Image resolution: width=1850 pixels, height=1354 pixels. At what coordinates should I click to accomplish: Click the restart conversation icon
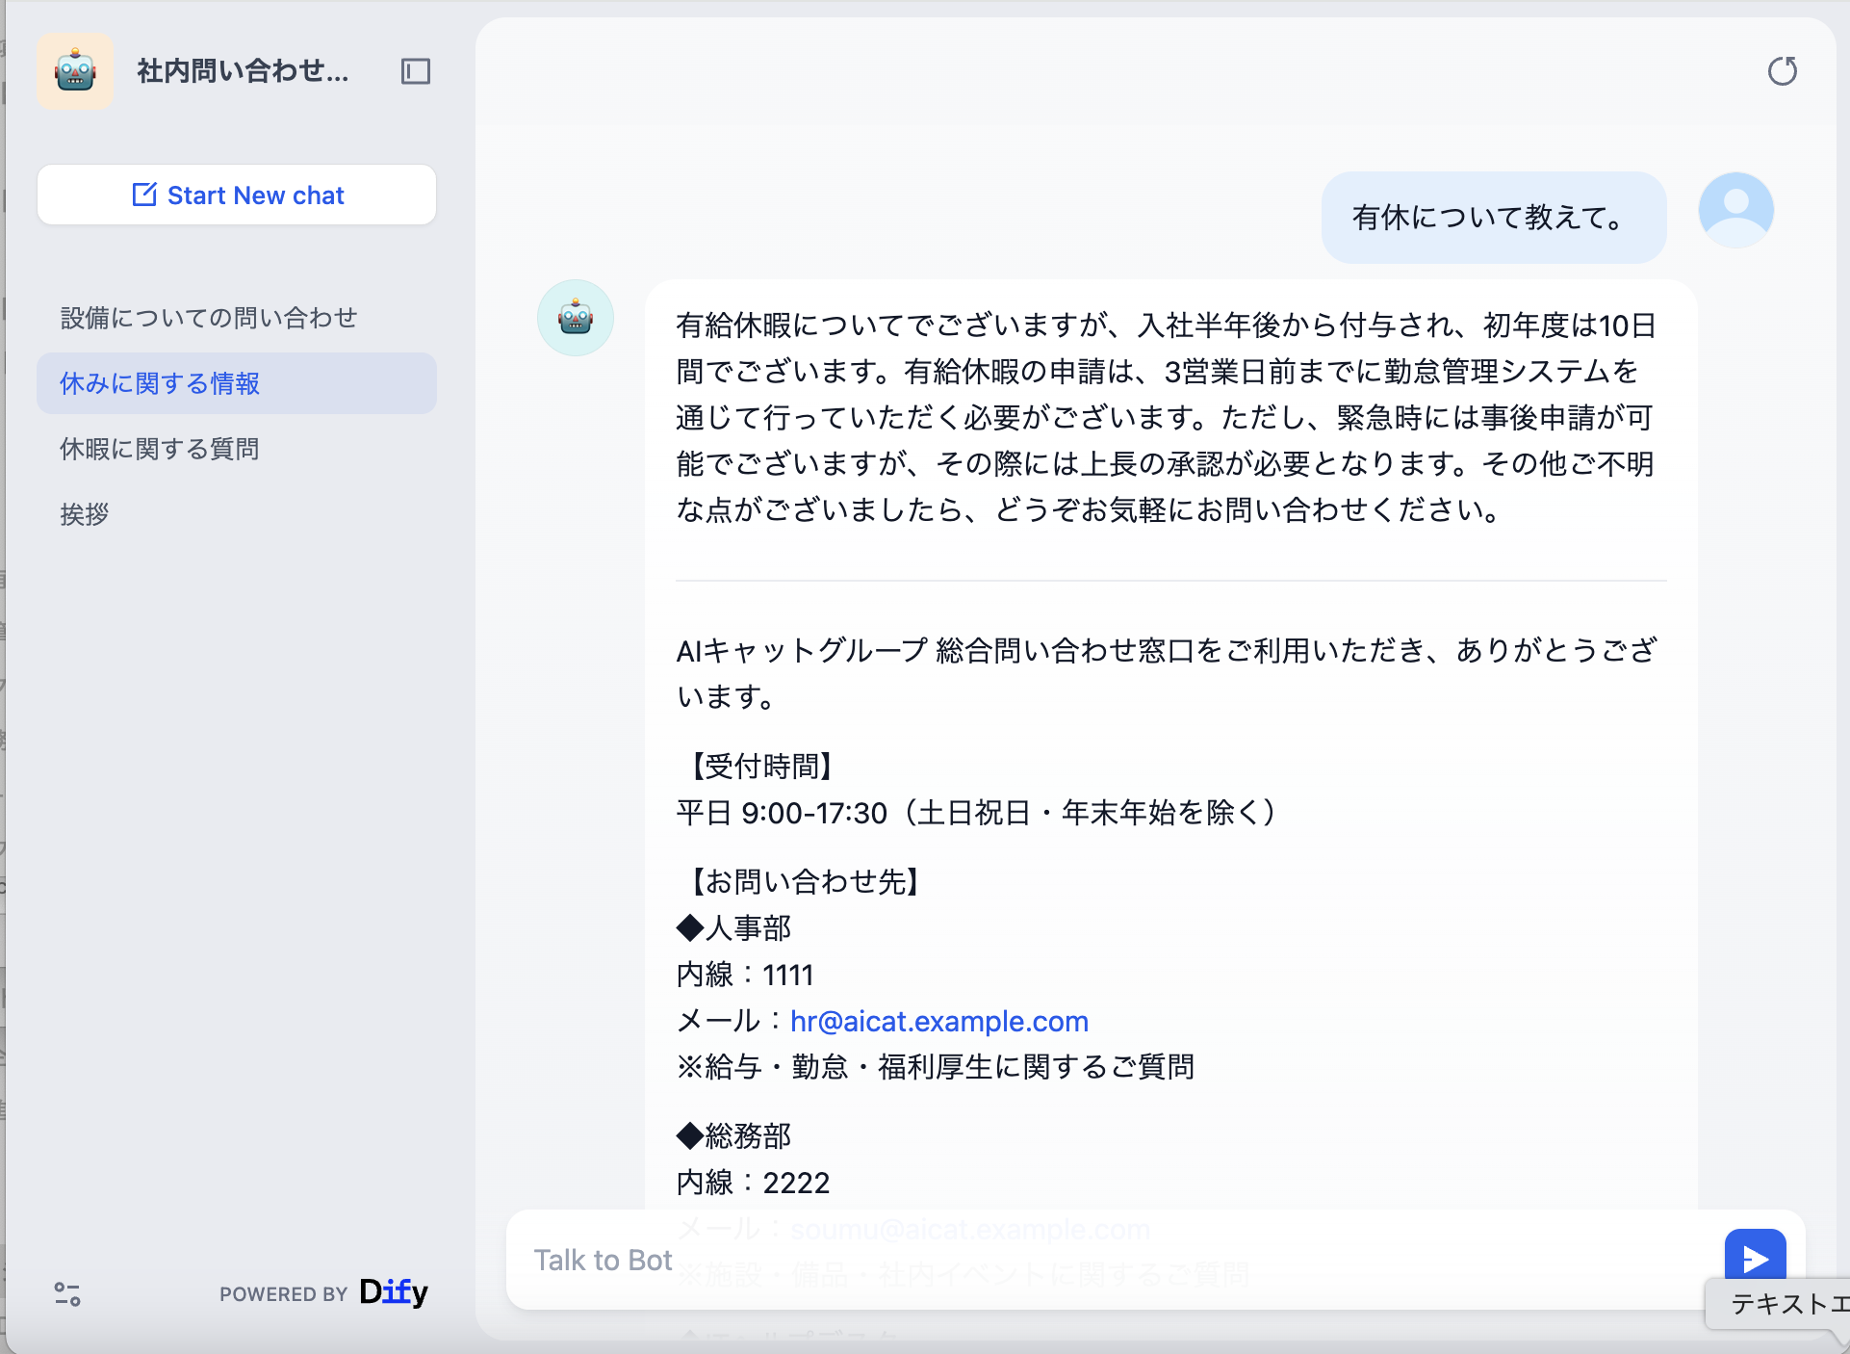(x=1782, y=71)
